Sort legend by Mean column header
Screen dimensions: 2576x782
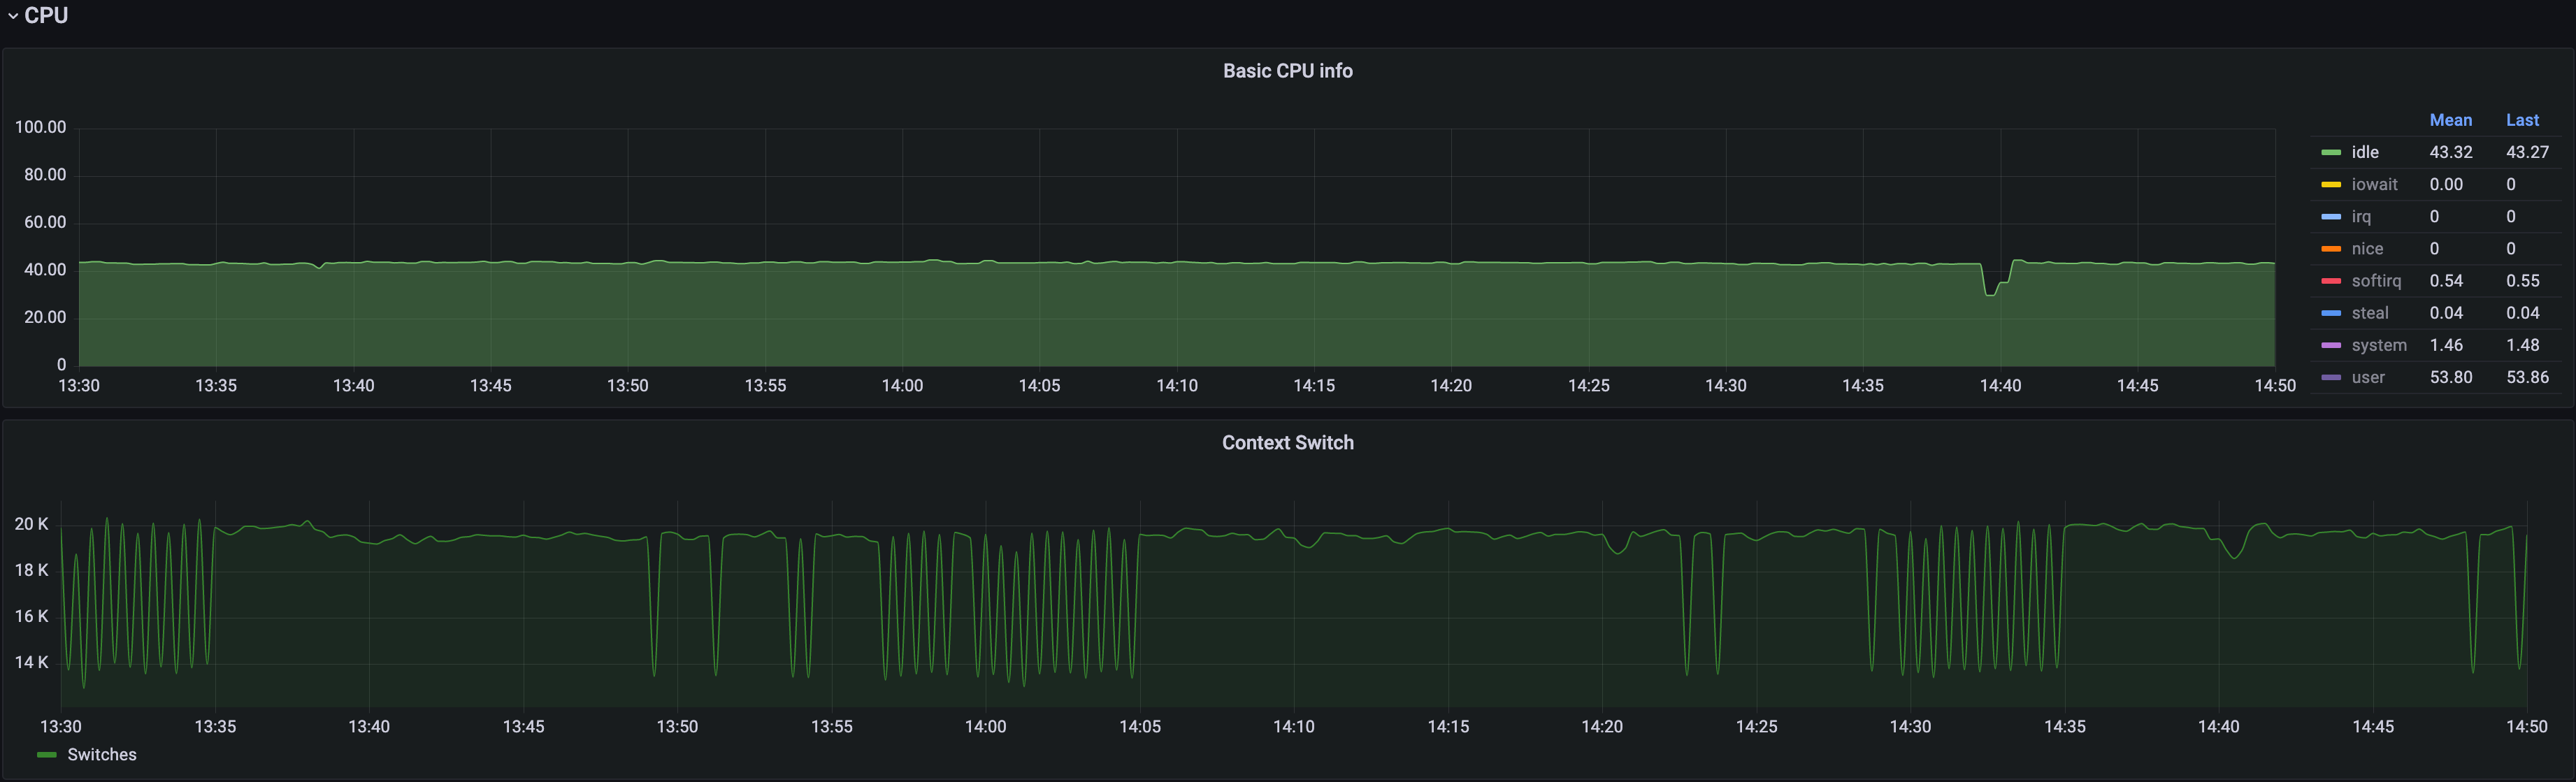[2450, 120]
